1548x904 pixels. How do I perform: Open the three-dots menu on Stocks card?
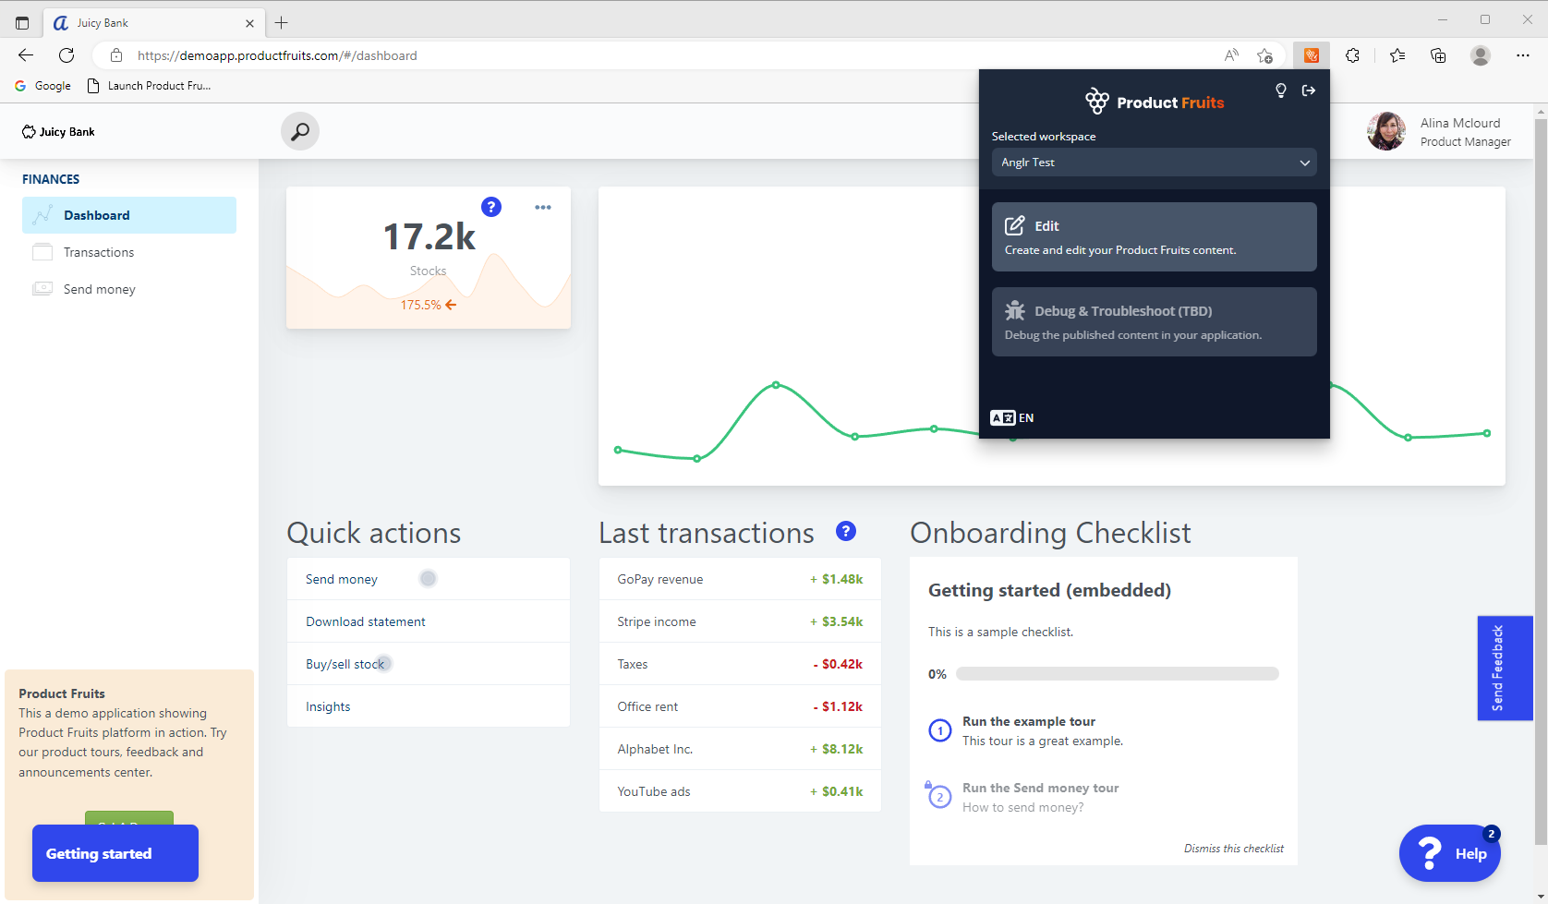(543, 208)
